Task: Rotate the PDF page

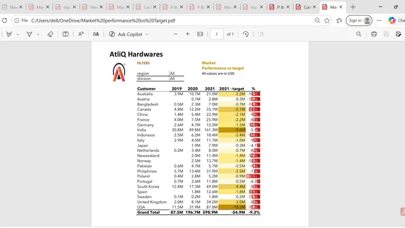Action: pos(245,34)
